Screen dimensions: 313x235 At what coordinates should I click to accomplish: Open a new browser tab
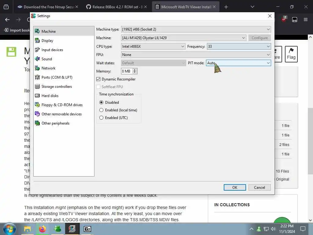[226, 7]
